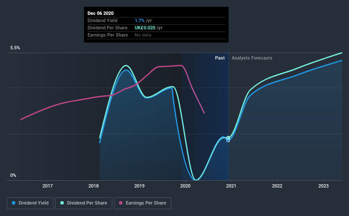The height and width of the screenshot is (216, 349).
Task: Click the 2019 x-axis label
Action: 139,186
